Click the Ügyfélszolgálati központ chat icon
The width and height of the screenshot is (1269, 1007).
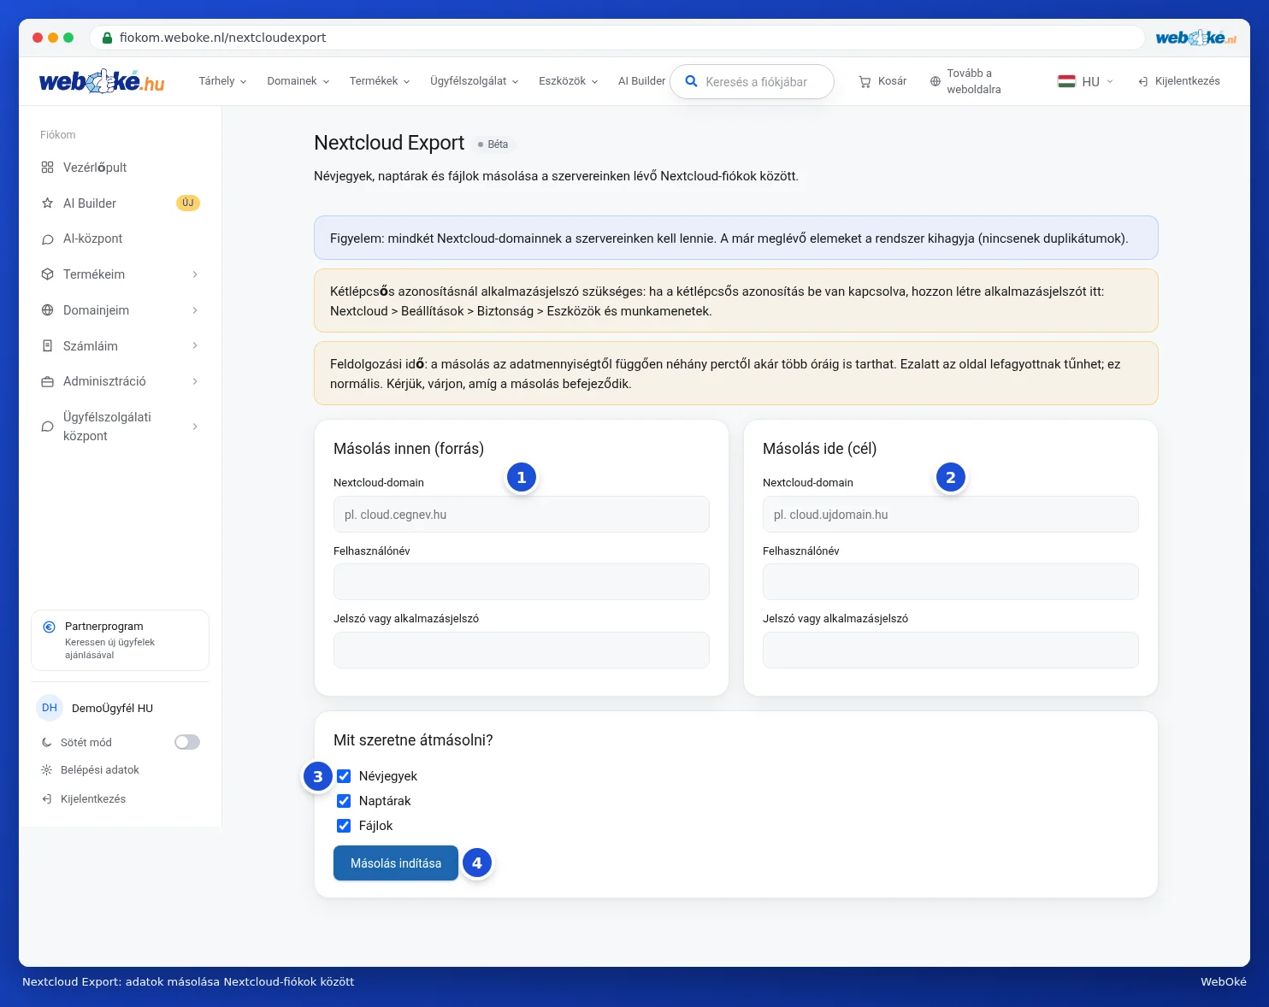point(47,427)
